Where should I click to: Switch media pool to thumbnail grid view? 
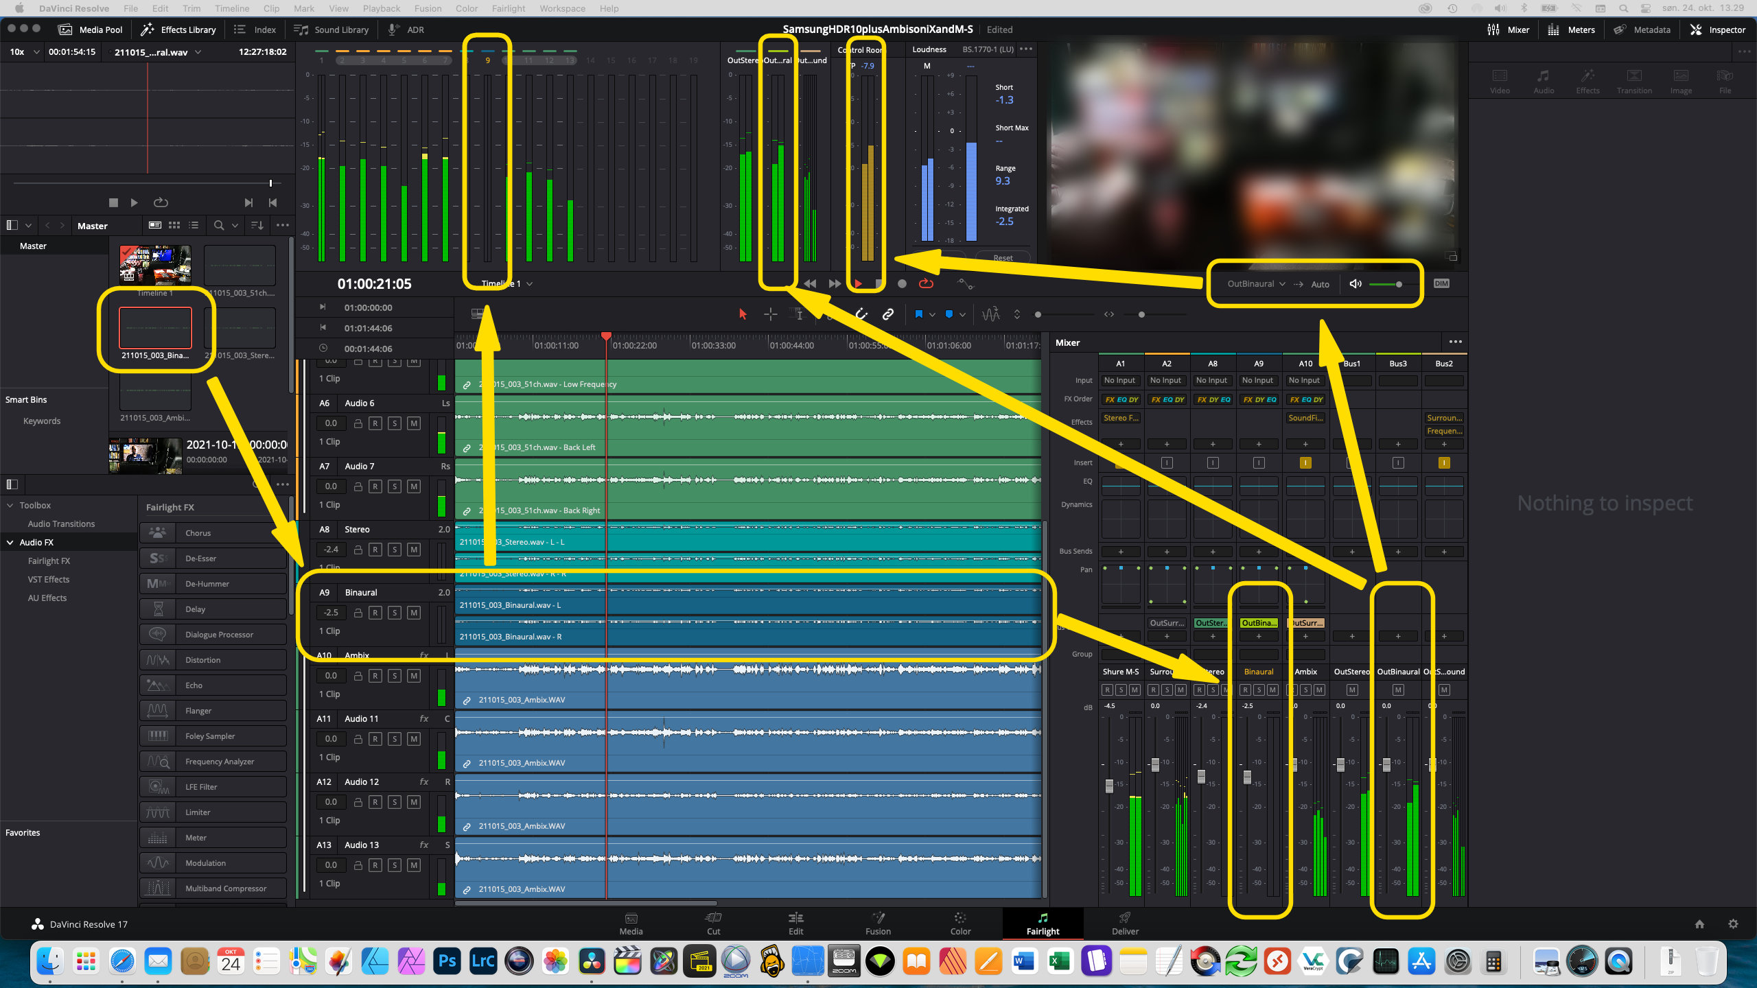tap(174, 225)
